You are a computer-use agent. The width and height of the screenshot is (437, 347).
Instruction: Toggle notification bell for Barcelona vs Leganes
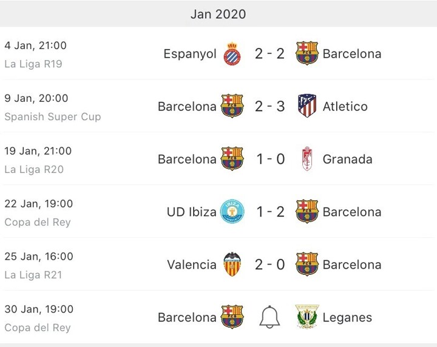(269, 317)
